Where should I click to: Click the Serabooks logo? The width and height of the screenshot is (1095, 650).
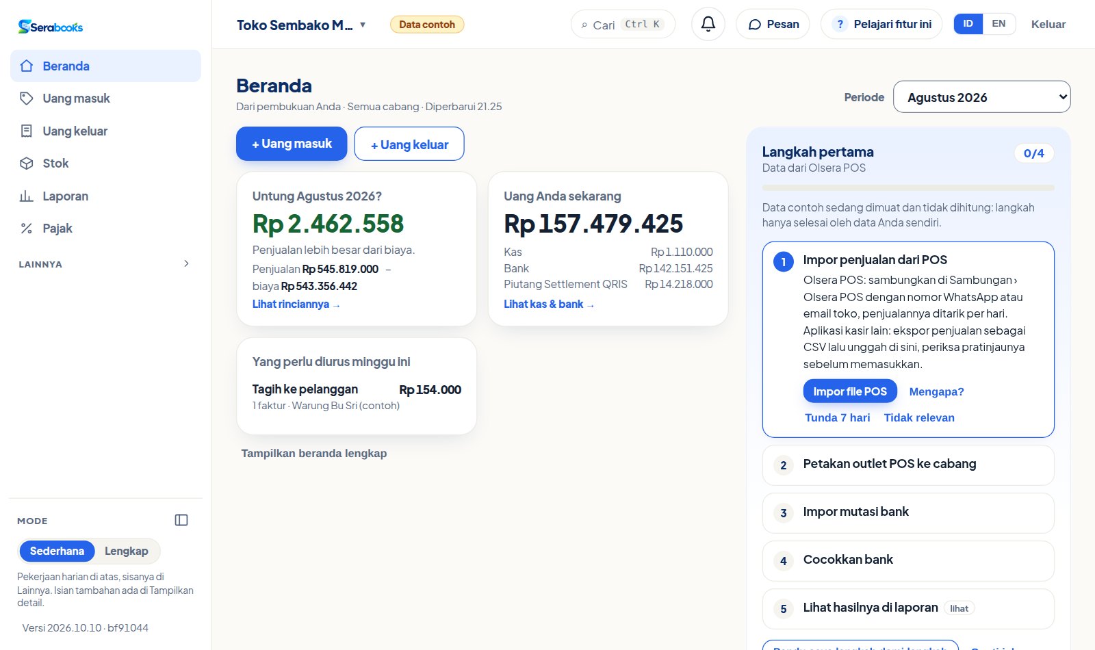[x=51, y=27]
